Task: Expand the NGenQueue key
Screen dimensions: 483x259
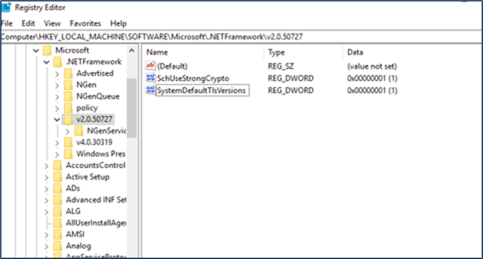Action: pos(57,97)
